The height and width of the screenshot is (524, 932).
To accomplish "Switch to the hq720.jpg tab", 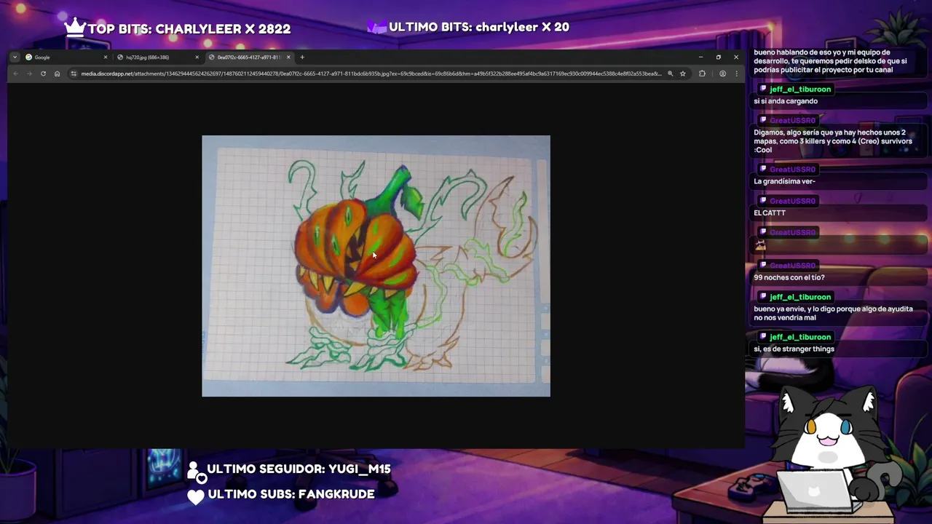I will click(157, 57).
